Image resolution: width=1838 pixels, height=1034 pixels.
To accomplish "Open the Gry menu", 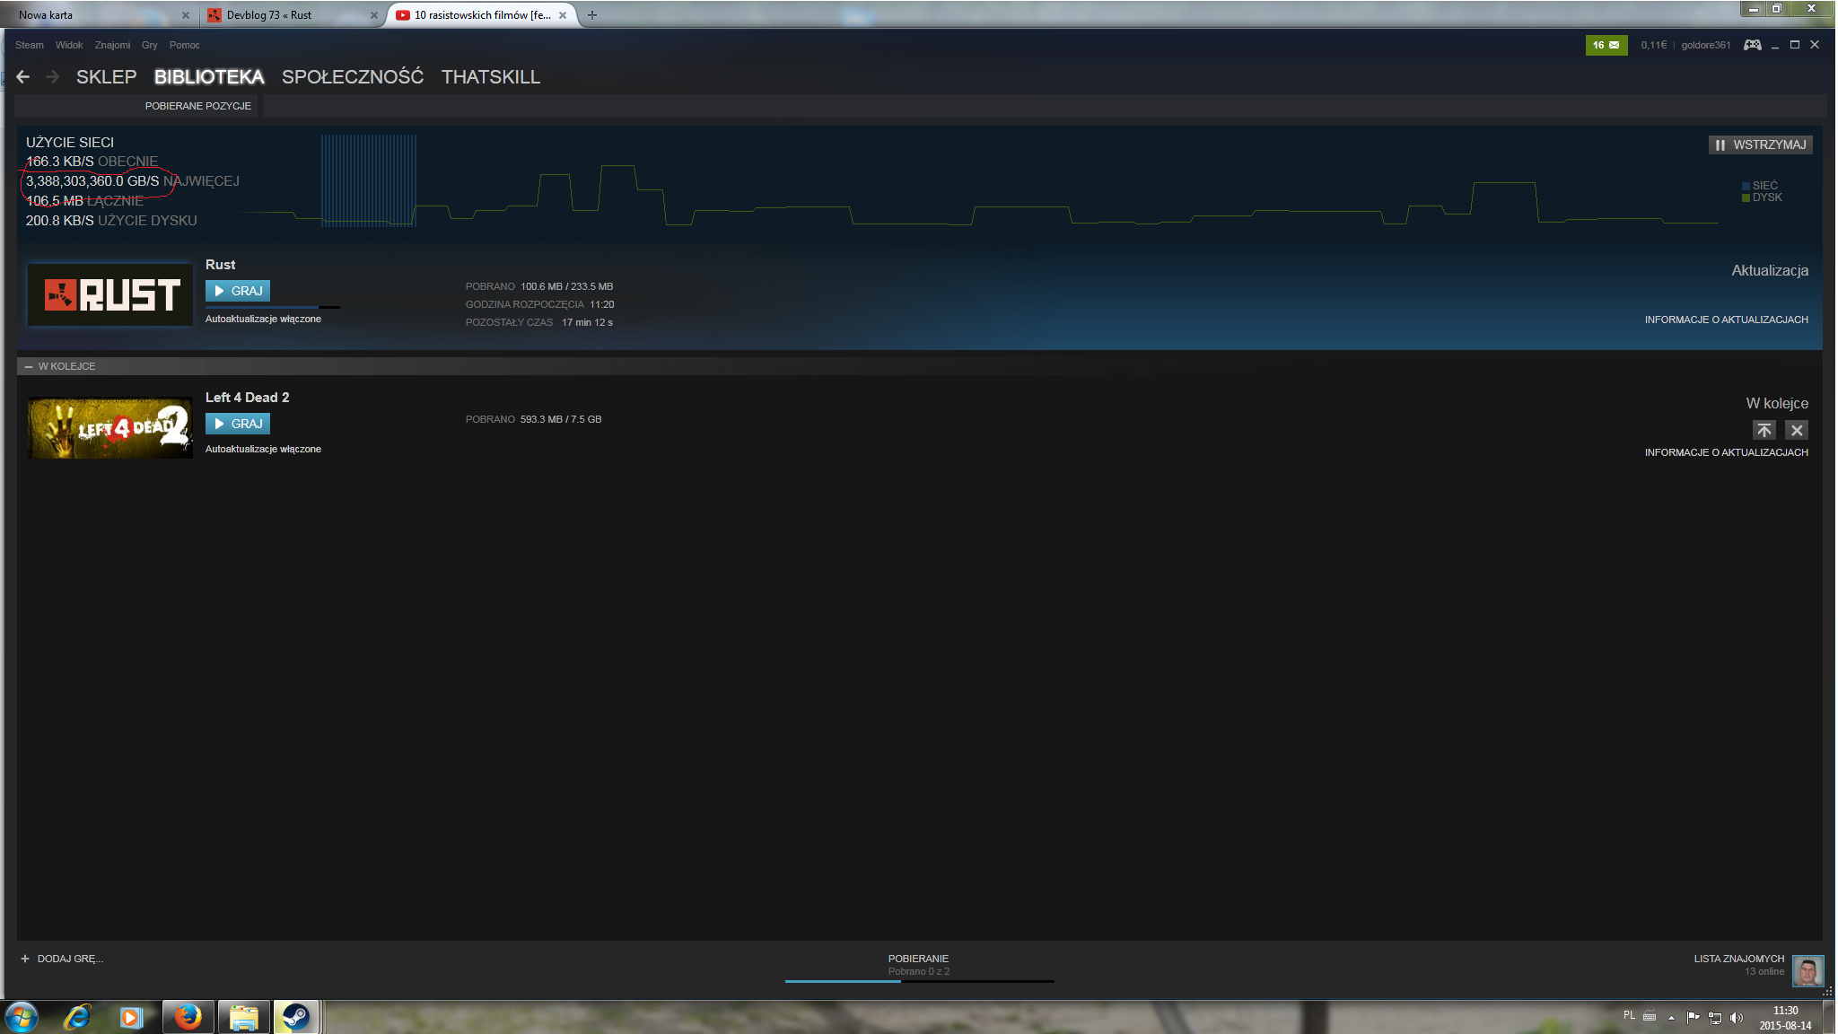I will tap(149, 45).
